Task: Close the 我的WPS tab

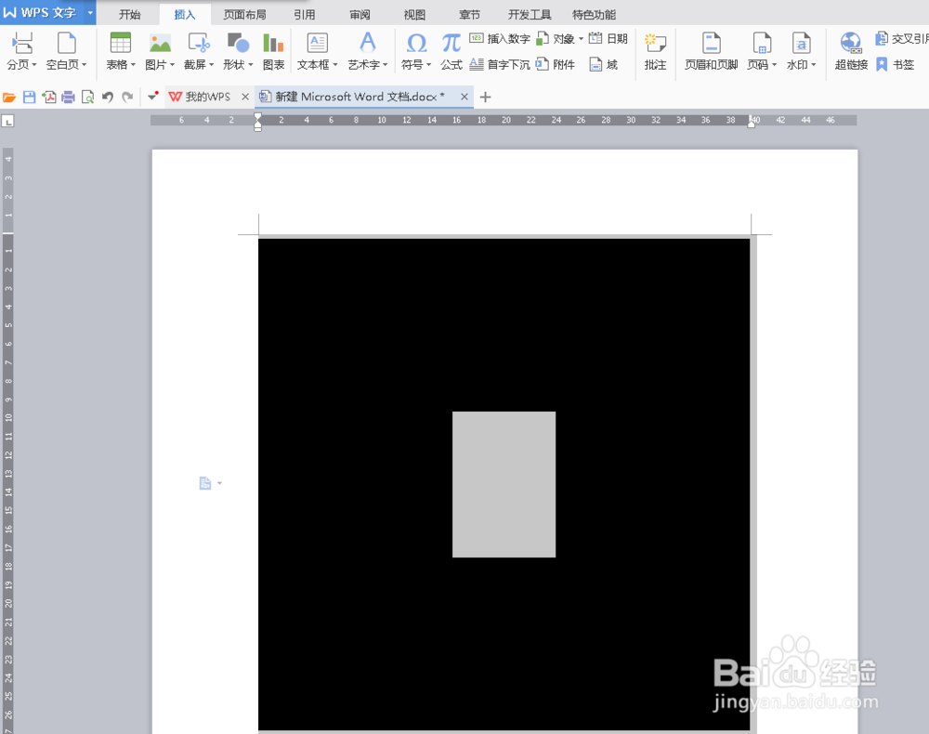Action: coord(244,97)
